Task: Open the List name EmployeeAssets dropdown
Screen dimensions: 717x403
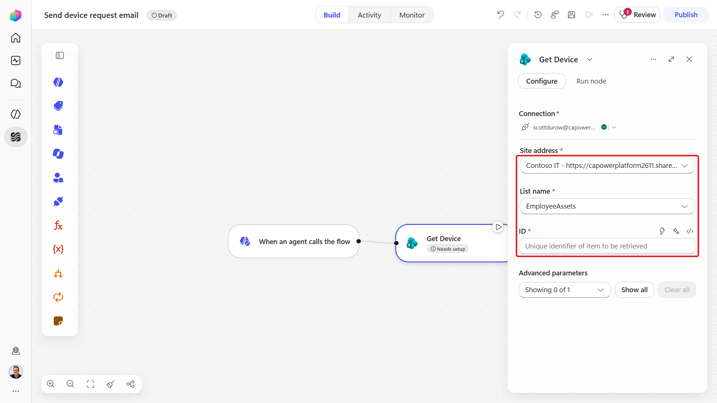Action: coord(607,206)
